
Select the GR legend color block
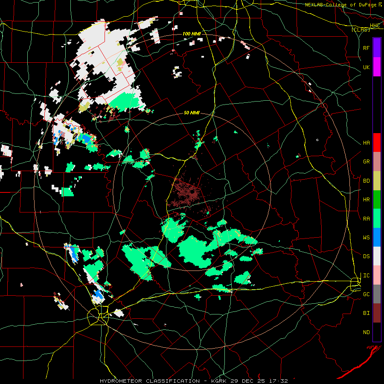[x=377, y=161]
